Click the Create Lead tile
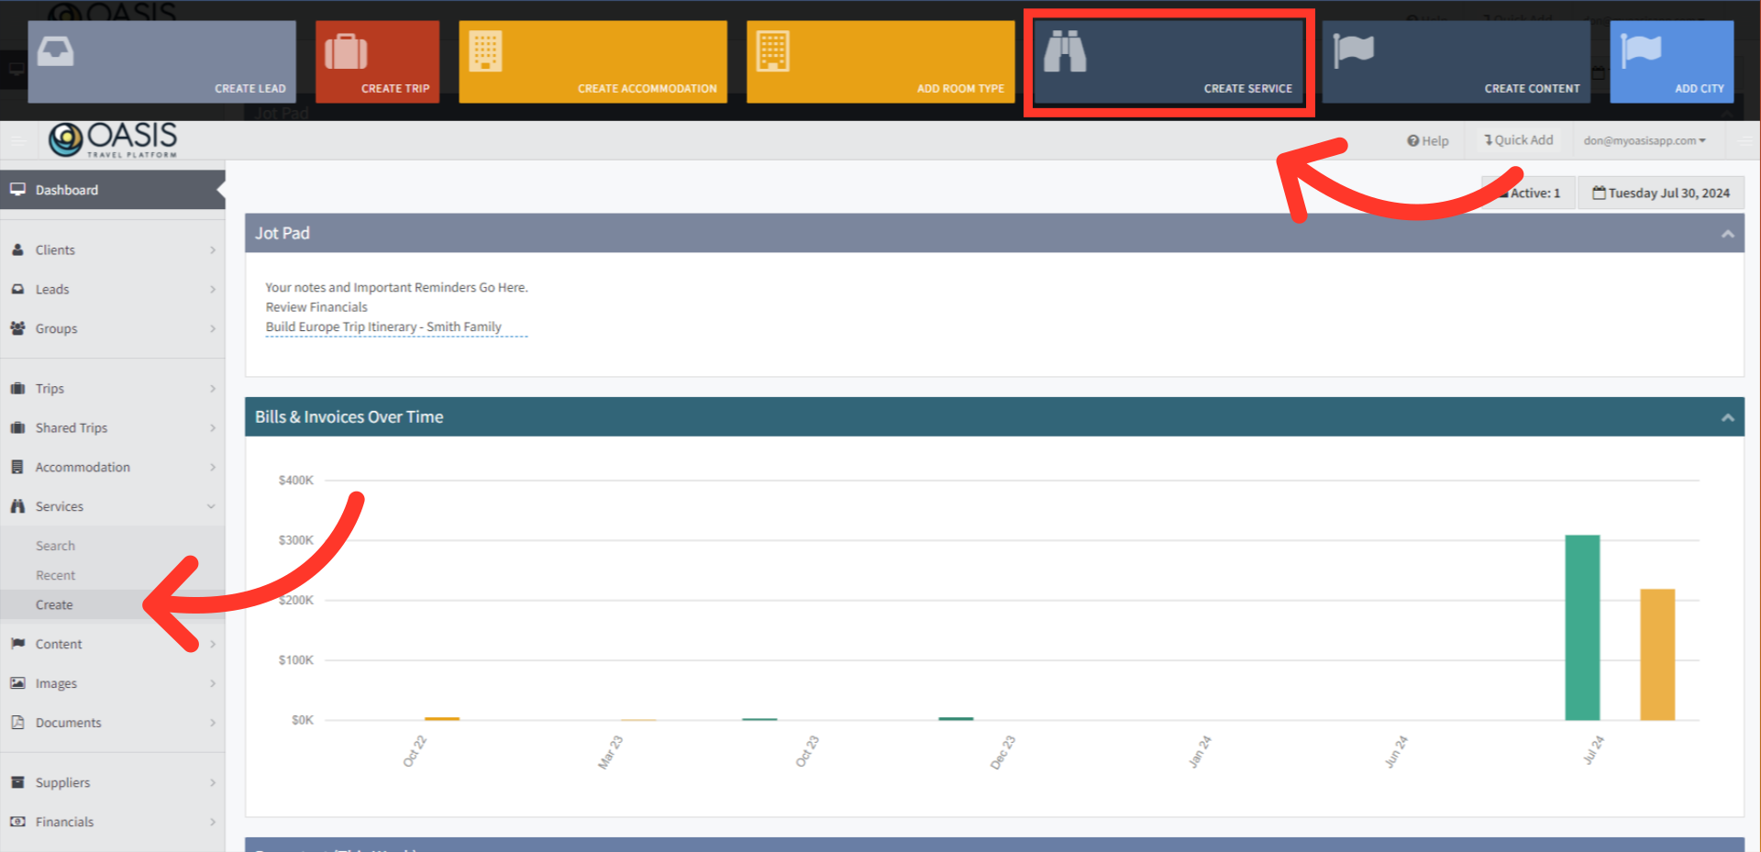The width and height of the screenshot is (1761, 852). click(161, 61)
